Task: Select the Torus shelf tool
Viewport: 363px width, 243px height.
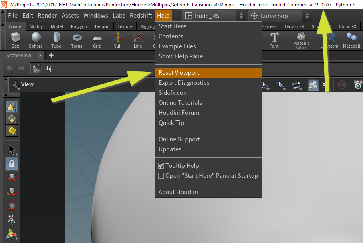Action: [x=77, y=40]
